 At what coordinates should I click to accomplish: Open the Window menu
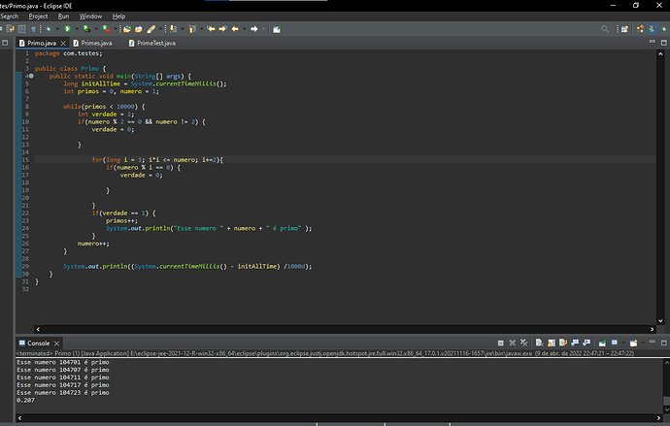pyautogui.click(x=90, y=16)
